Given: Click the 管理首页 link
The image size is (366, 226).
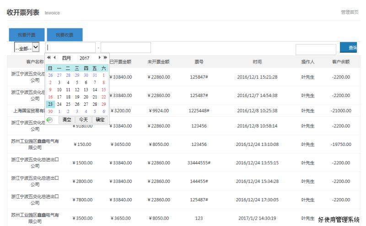Looking at the screenshot, I should tap(350, 12).
